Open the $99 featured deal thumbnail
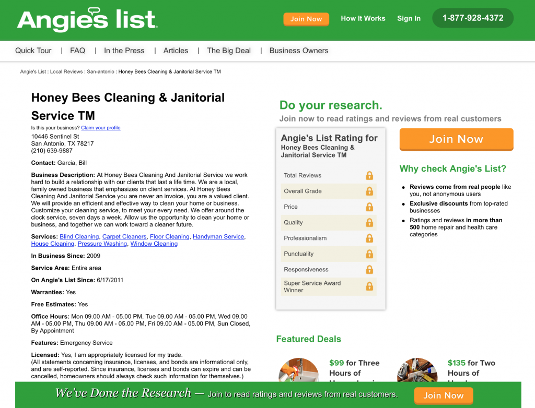The image size is (535, 408). coord(299,370)
